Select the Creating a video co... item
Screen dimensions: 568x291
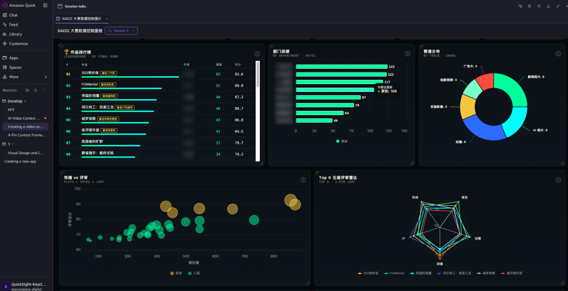click(25, 127)
